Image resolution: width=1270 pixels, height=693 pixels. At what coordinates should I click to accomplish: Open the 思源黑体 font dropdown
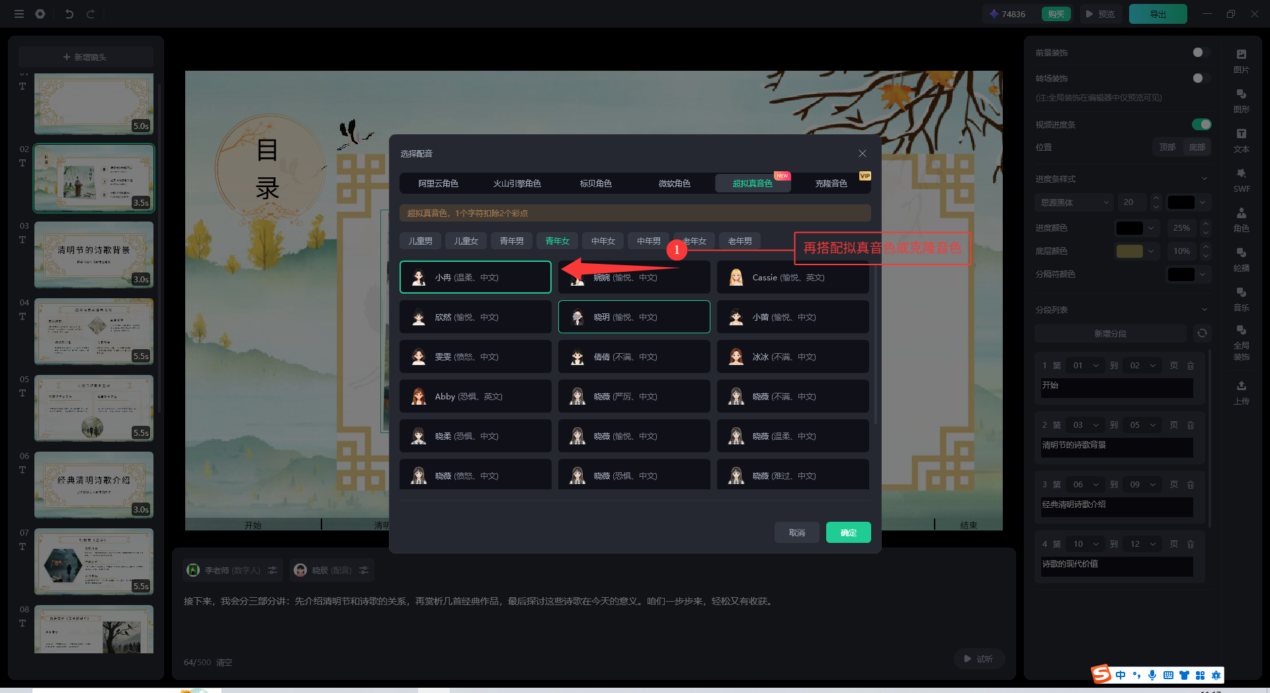point(1074,202)
